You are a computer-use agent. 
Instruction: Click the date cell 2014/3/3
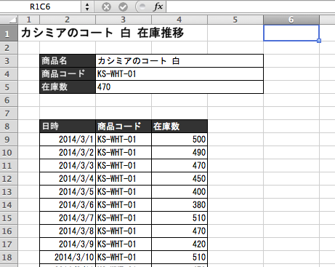point(68,166)
